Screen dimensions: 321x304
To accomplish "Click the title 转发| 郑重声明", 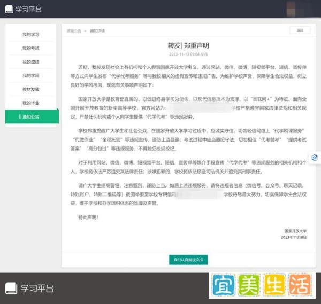I will point(188,45).
